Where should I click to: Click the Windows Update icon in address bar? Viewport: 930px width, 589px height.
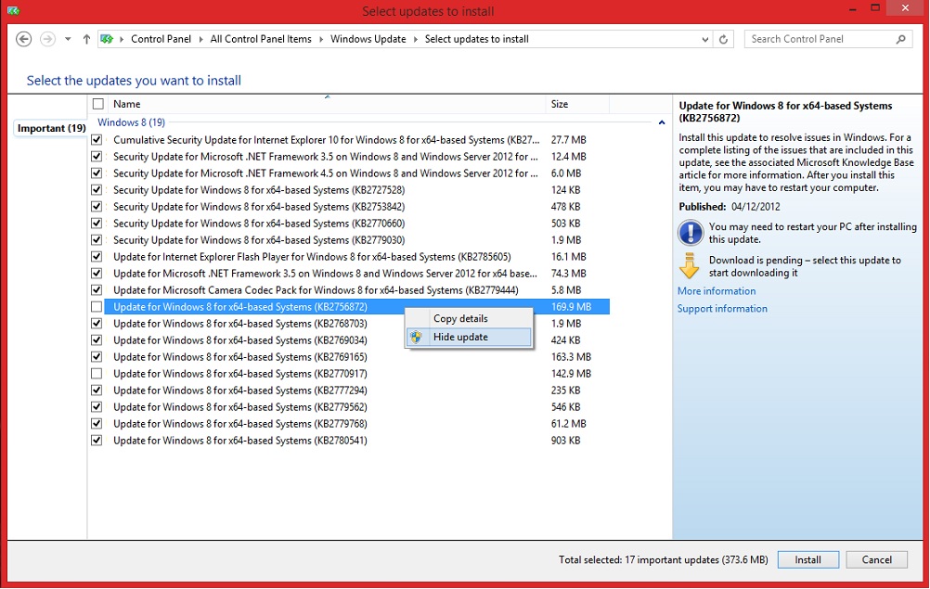pos(107,39)
